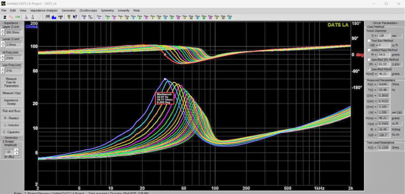Image resolution: width=405 pixels, height=194 pixels.
Task: Raise Low Freq Limit with up arrow
Action: point(2,69)
